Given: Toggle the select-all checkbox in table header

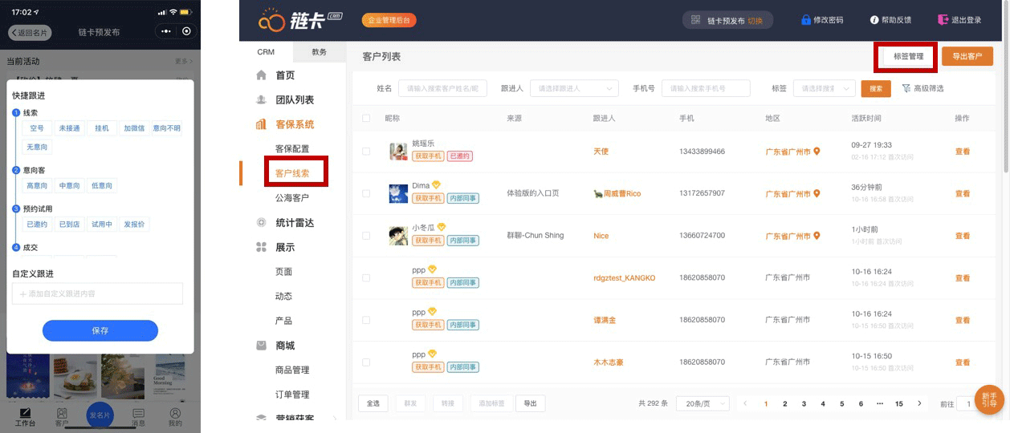Looking at the screenshot, I should coord(366,118).
